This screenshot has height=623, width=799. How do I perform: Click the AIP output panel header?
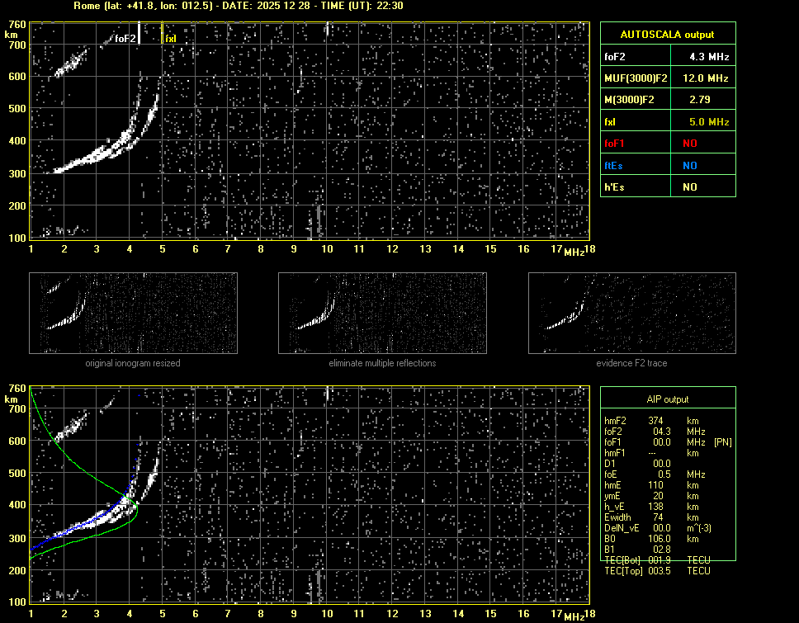click(x=667, y=399)
